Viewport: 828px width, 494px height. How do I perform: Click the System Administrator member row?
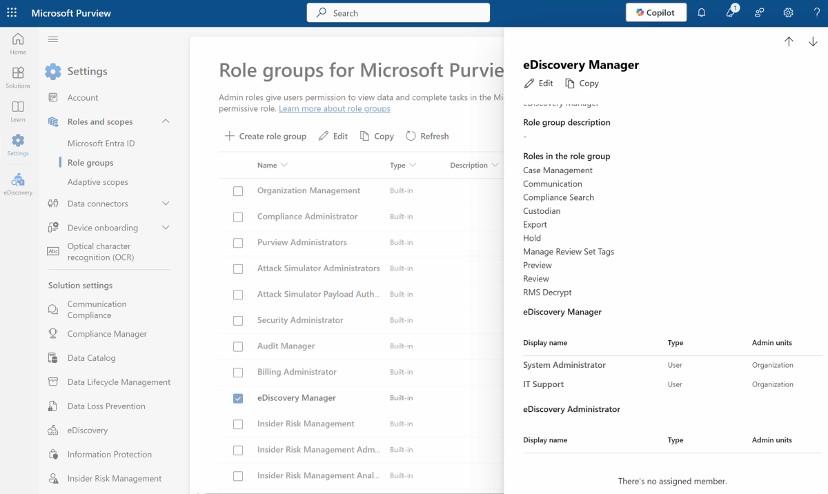(672, 365)
